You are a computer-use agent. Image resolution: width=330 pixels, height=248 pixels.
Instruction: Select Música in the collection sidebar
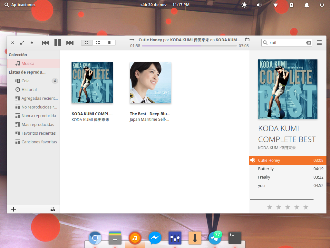tap(33, 64)
